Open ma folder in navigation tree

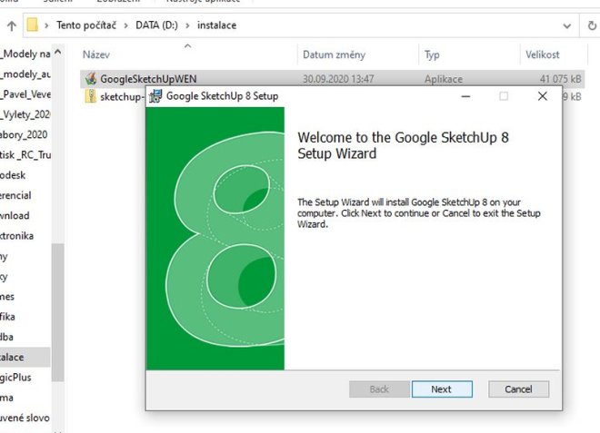(x=6, y=398)
